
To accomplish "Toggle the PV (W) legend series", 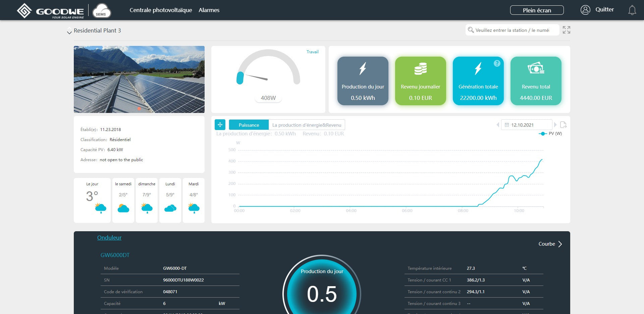I will (x=550, y=133).
